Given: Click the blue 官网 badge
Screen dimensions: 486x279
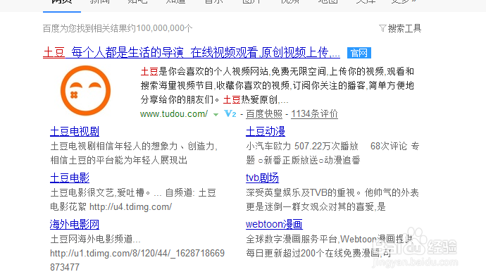Looking at the screenshot, I should pyautogui.click(x=359, y=53).
